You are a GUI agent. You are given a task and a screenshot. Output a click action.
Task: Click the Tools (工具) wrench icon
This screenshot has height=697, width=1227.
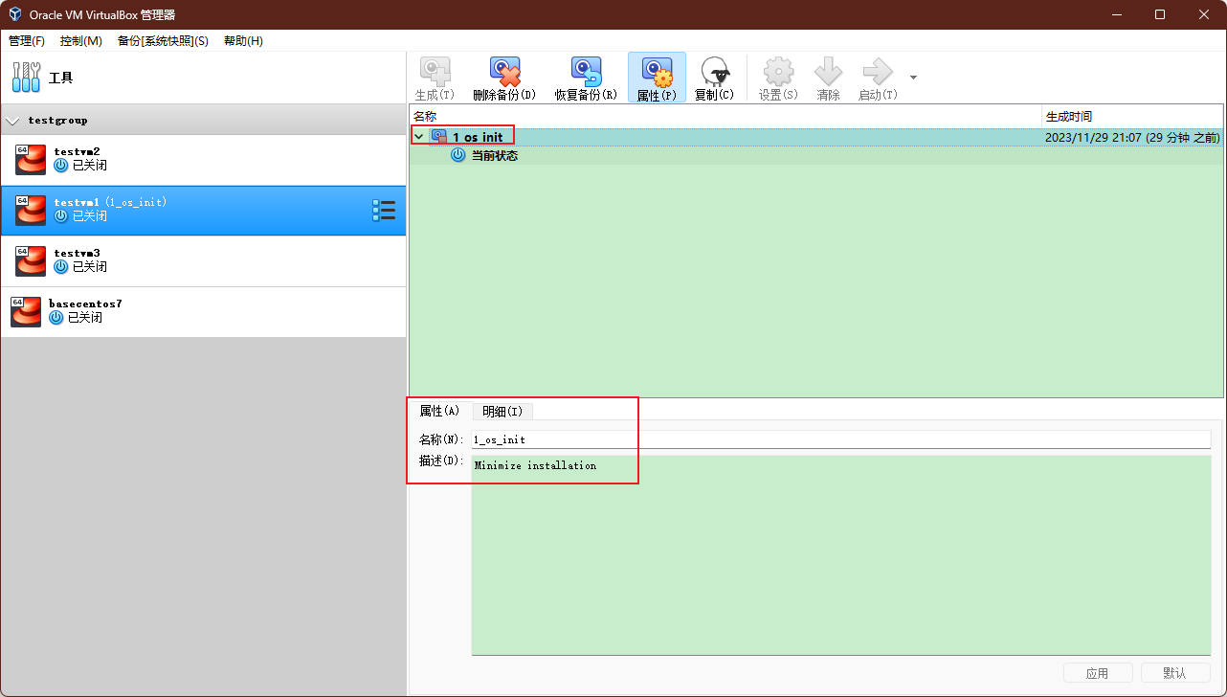pos(27,77)
